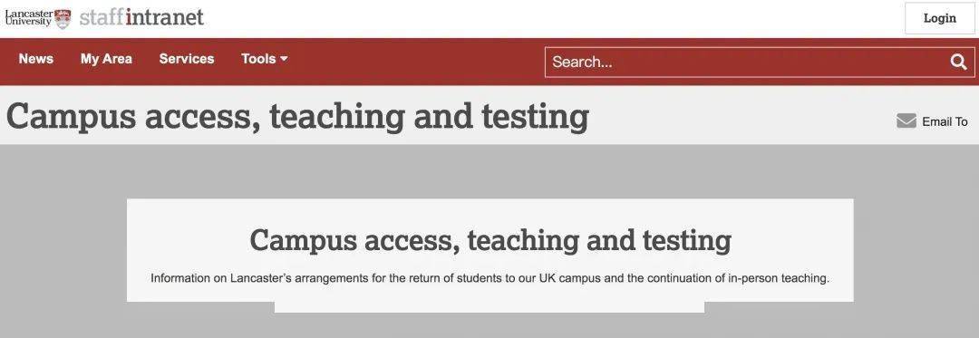Viewport: 979px width, 338px height.
Task: Expand the Tools dropdown caret
Action: pyautogui.click(x=284, y=59)
